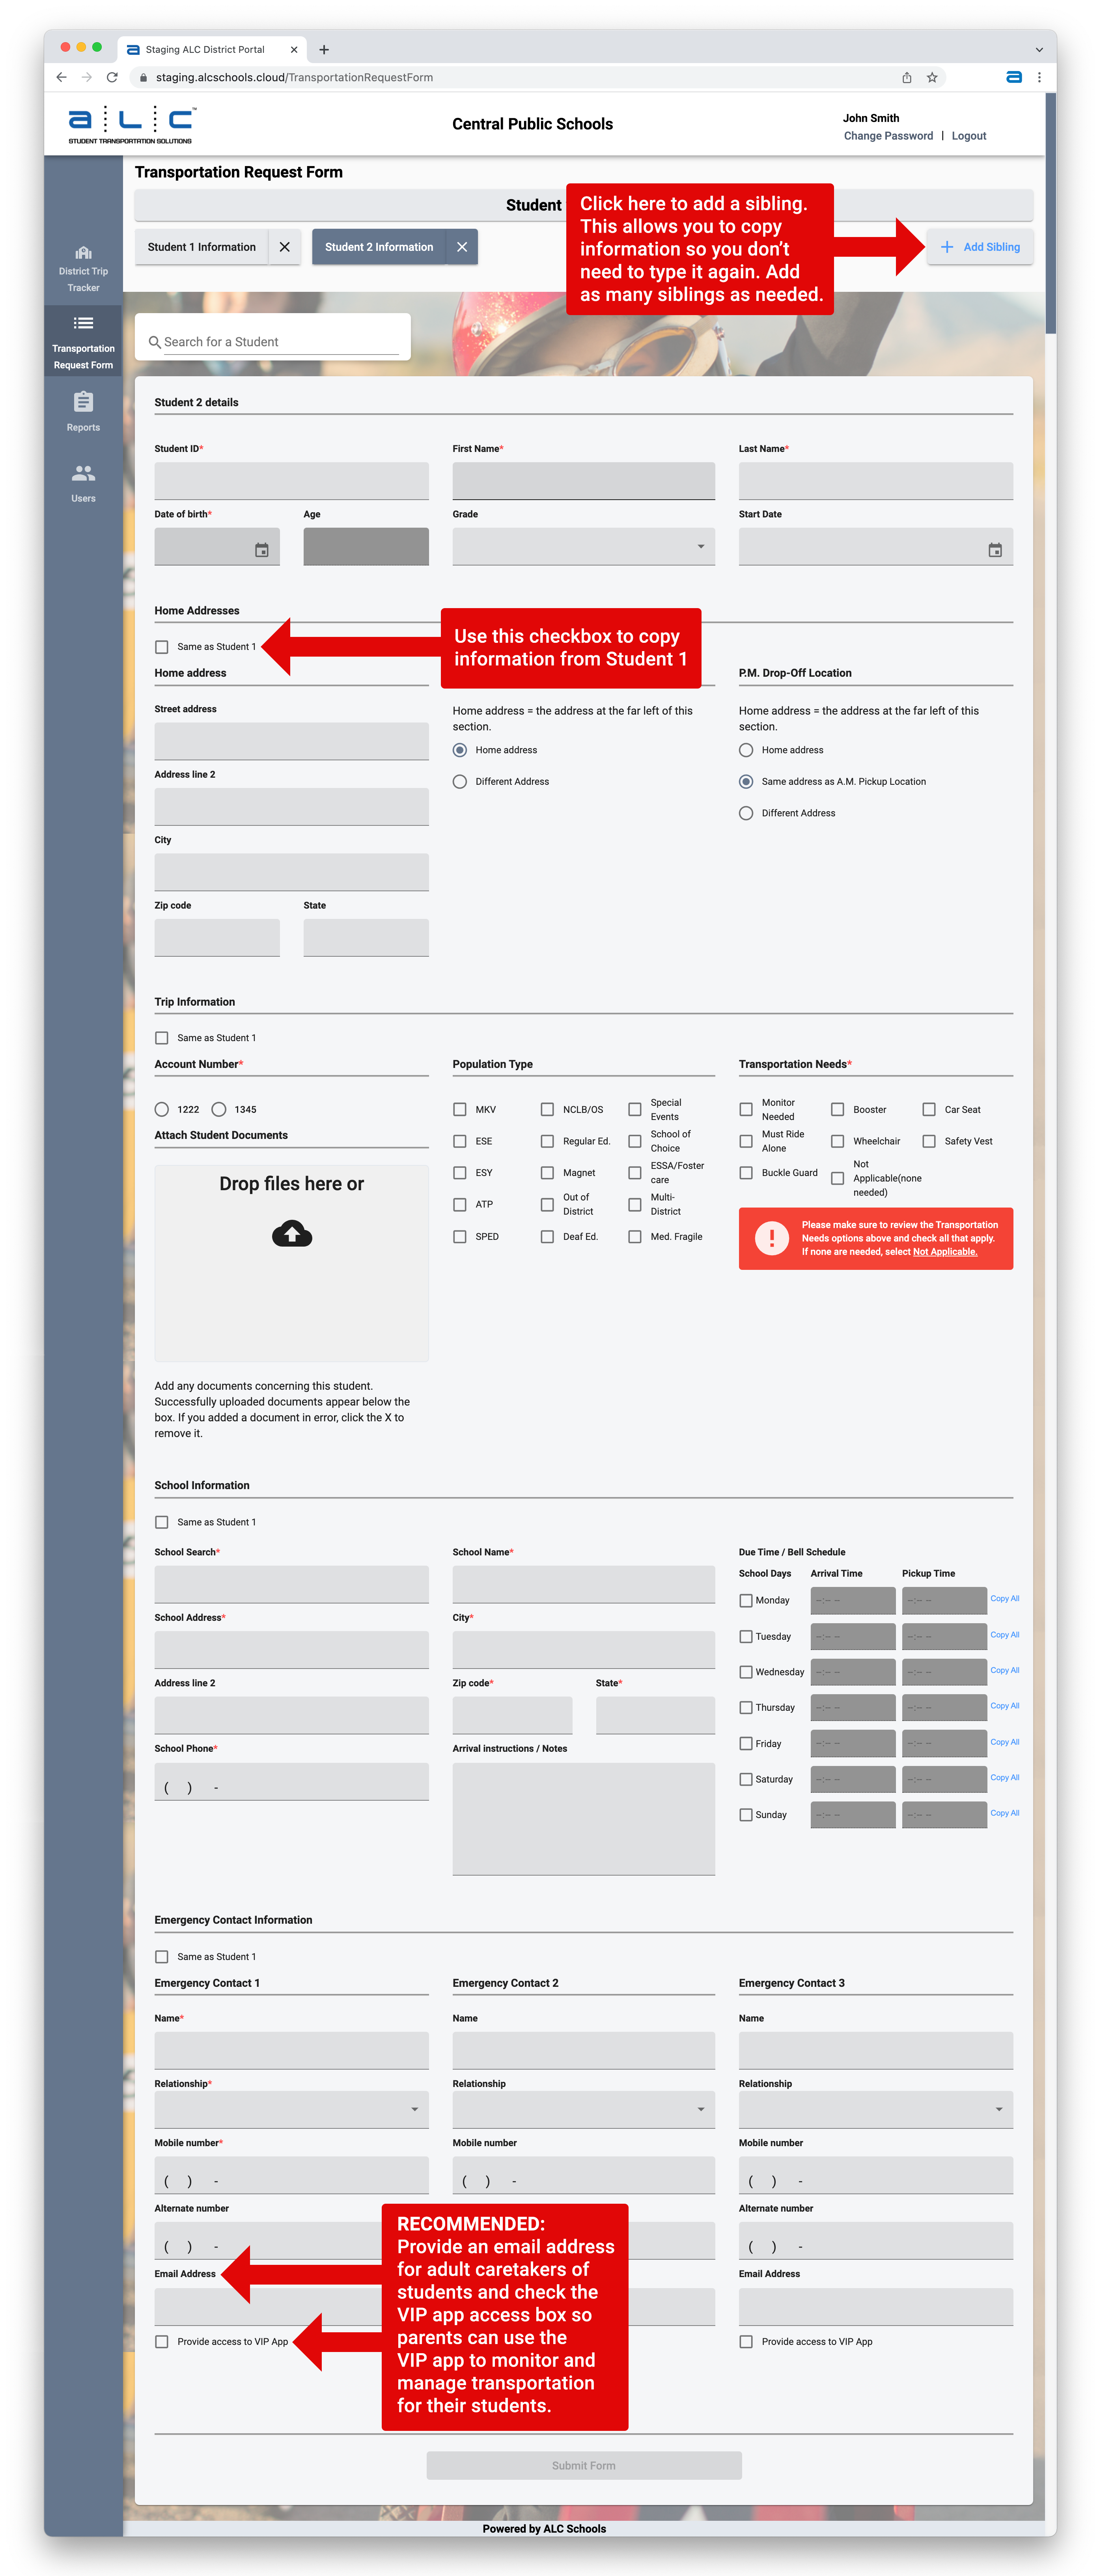Check the Magnet population type
1101x2576 pixels.
547,1173
